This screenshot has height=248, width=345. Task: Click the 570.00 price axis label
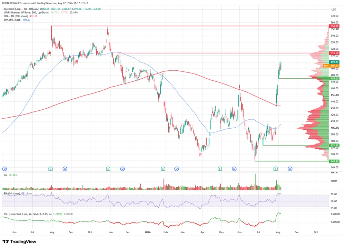(334, 16)
